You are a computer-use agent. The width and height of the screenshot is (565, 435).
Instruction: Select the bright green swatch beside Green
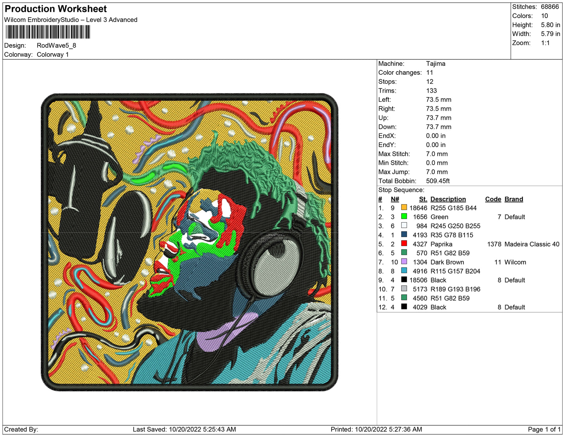[x=404, y=216]
